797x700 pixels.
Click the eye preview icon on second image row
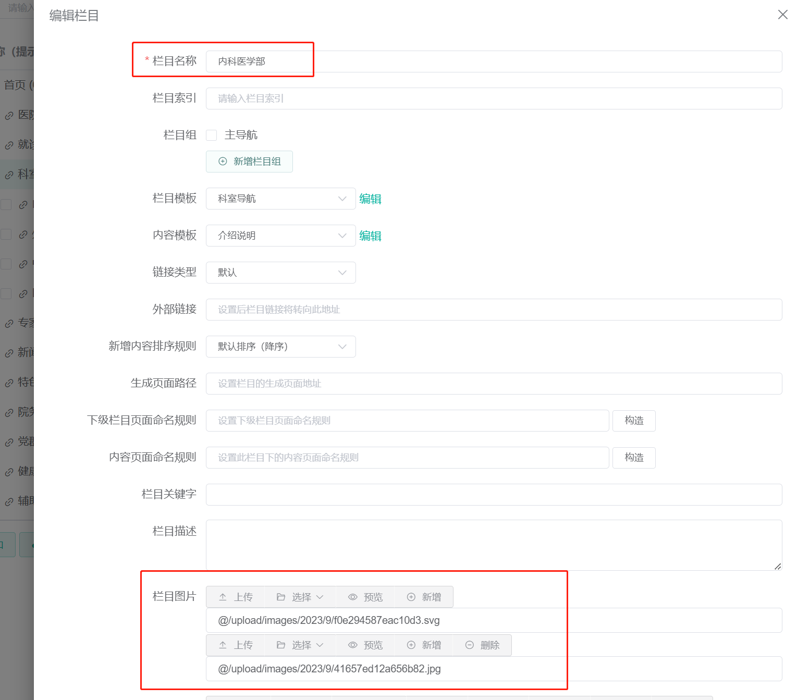[x=353, y=645]
